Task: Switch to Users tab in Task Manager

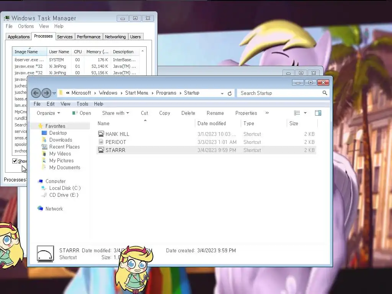Action: click(x=135, y=37)
